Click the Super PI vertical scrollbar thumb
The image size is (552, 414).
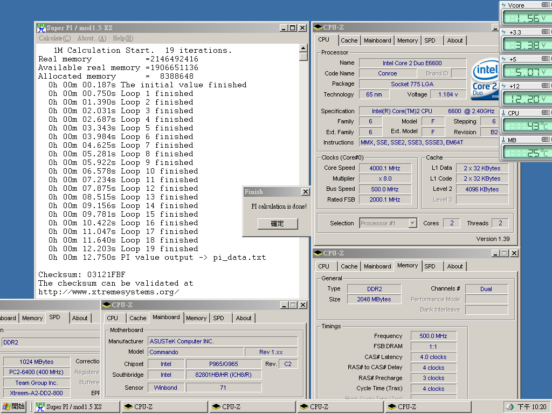(303, 56)
